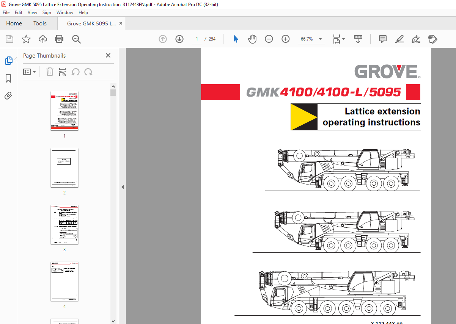This screenshot has height=324, width=456.
Task: Click thumbnails scrollbar up arrow
Action: point(113,86)
